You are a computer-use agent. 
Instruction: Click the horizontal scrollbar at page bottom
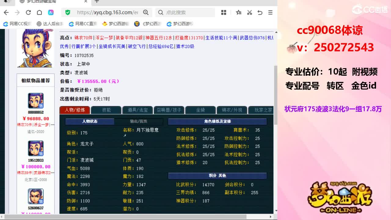coord(126,217)
